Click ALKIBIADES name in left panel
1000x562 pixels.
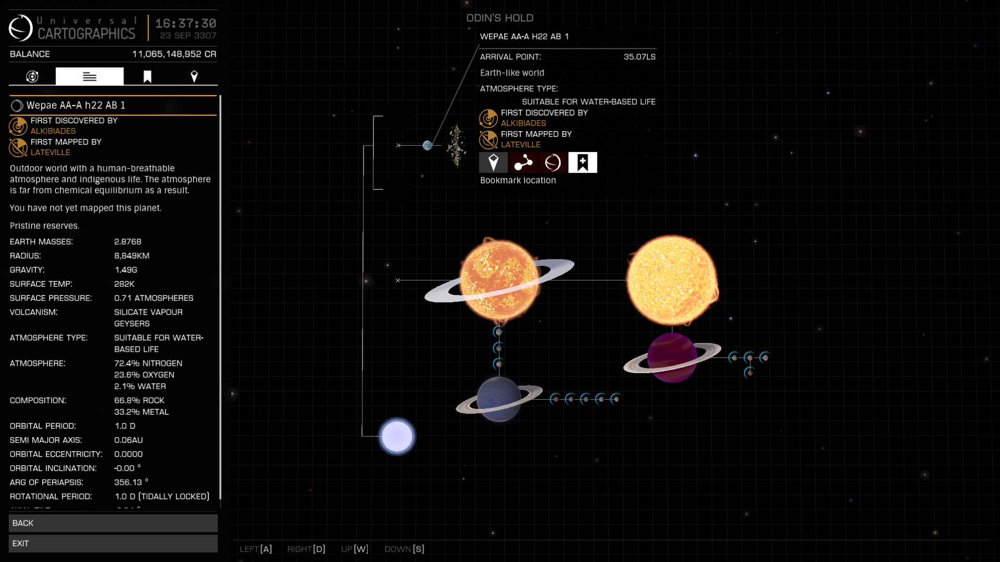click(x=53, y=131)
